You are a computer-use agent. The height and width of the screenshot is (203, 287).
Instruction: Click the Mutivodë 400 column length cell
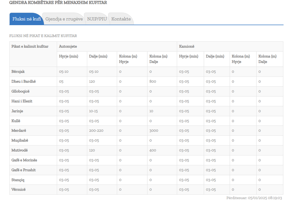(153, 150)
